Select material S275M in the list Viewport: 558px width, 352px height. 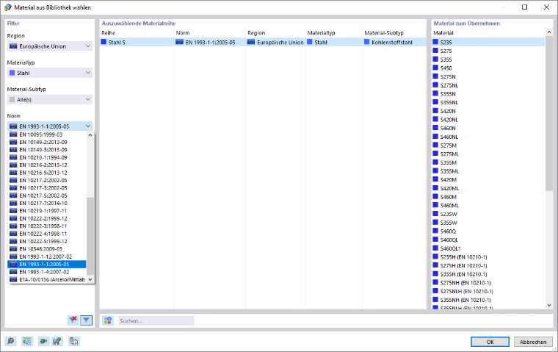(488, 145)
